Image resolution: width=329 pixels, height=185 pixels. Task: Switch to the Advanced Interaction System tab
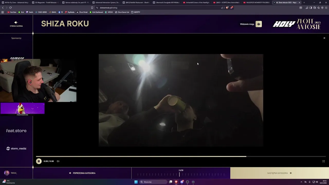(x=106, y=3)
